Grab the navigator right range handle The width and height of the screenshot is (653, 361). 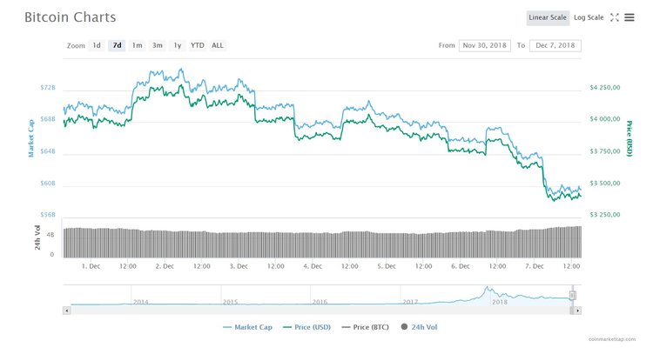tap(572, 296)
